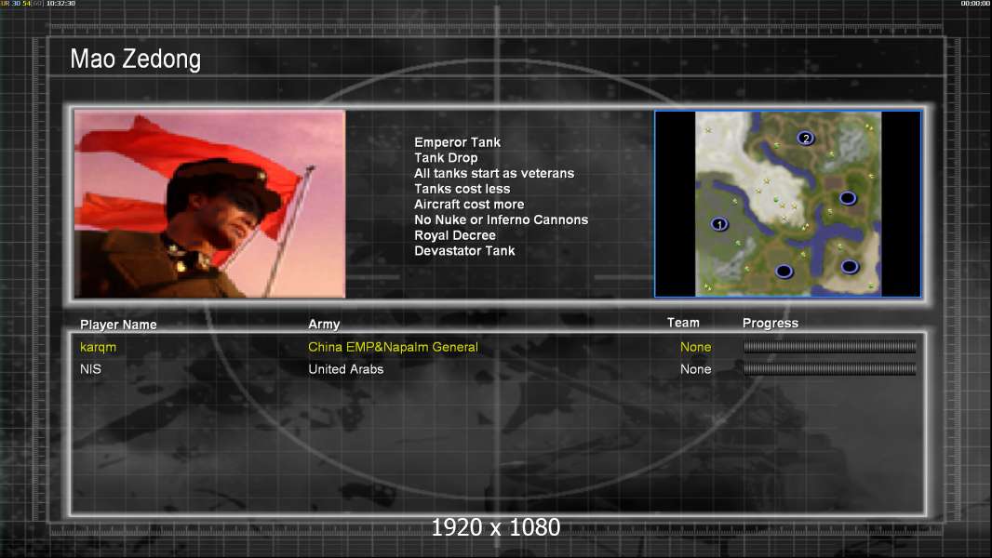Screen dimensions: 992x558
Task: Click the 'Tanks cost less' line
Action: coord(462,189)
